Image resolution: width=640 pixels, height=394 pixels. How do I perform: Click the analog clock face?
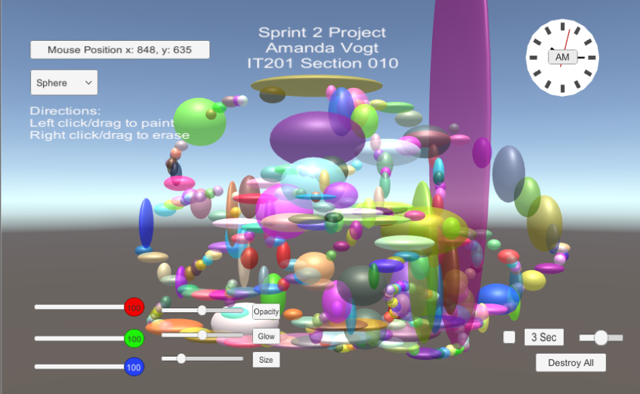pos(562,57)
